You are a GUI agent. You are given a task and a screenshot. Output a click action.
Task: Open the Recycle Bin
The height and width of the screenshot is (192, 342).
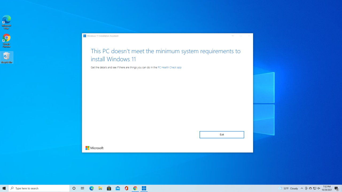6,56
